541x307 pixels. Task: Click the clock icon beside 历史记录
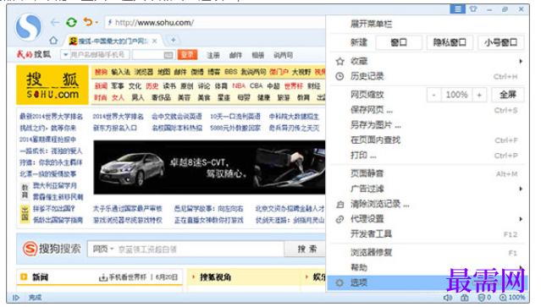coord(340,76)
